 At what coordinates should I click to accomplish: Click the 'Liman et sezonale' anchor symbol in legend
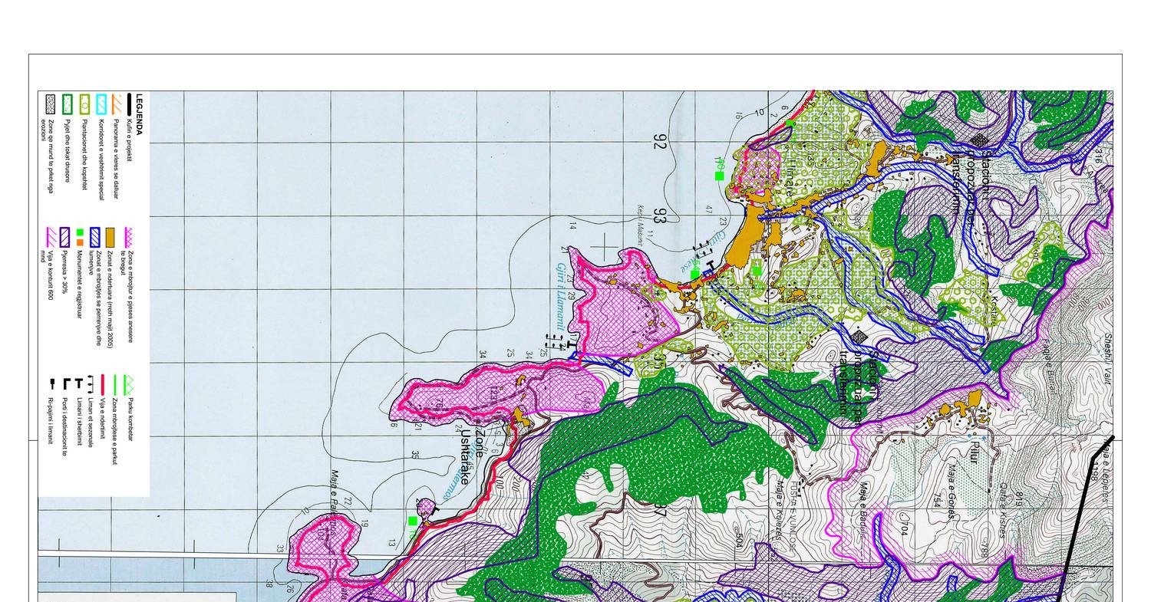90,383
